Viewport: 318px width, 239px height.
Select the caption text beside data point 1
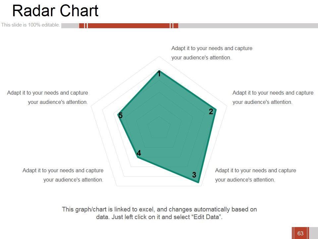tap(212, 53)
